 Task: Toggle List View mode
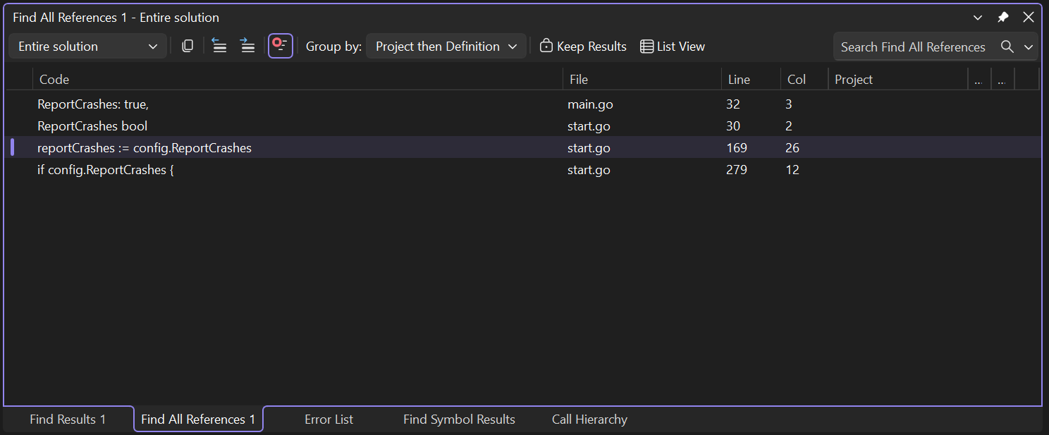673,47
